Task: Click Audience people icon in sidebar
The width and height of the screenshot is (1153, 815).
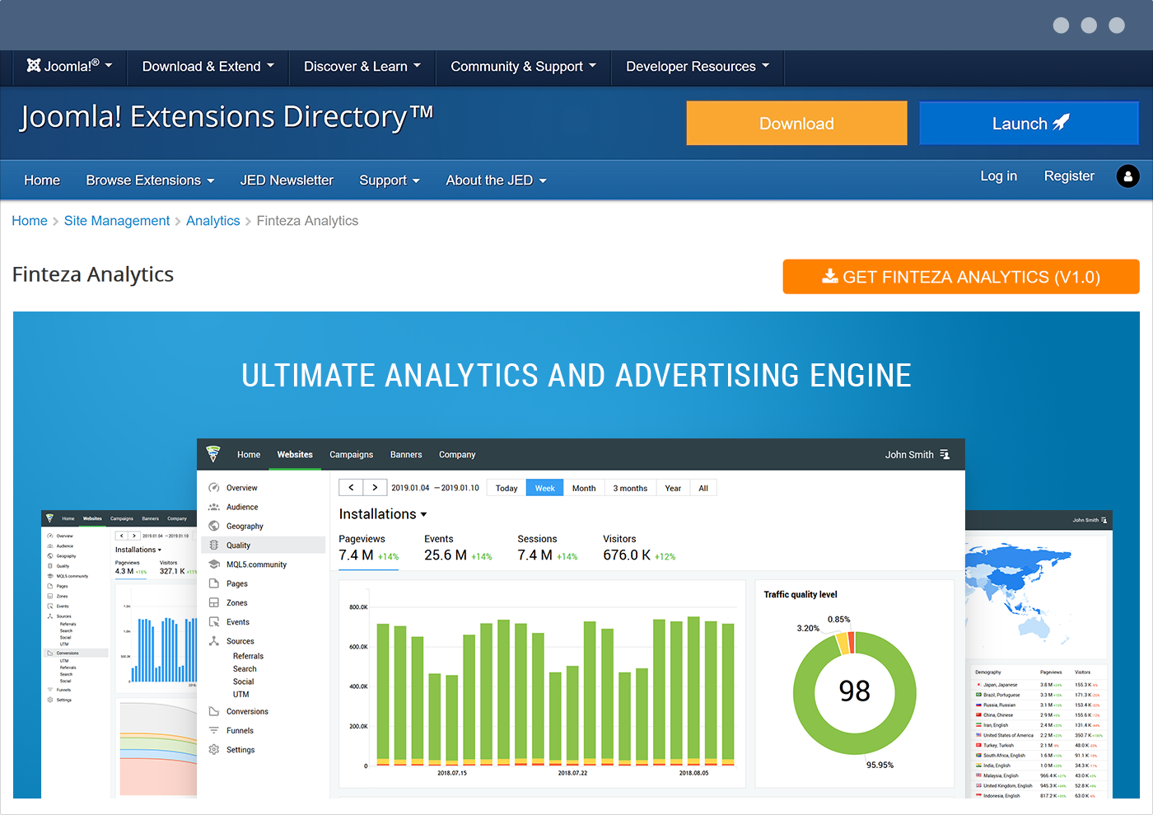Action: (x=214, y=507)
